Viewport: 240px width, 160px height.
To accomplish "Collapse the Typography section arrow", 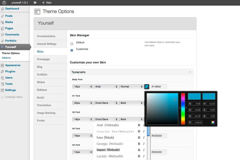I will pyautogui.click(x=190, y=72).
